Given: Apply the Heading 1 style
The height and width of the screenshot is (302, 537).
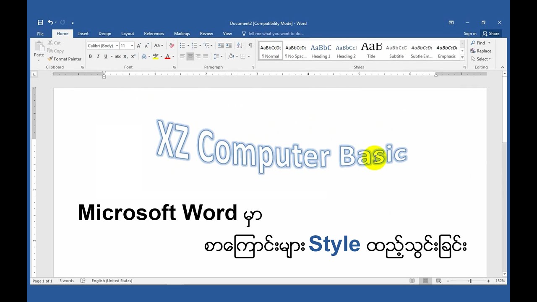Looking at the screenshot, I should point(321,51).
